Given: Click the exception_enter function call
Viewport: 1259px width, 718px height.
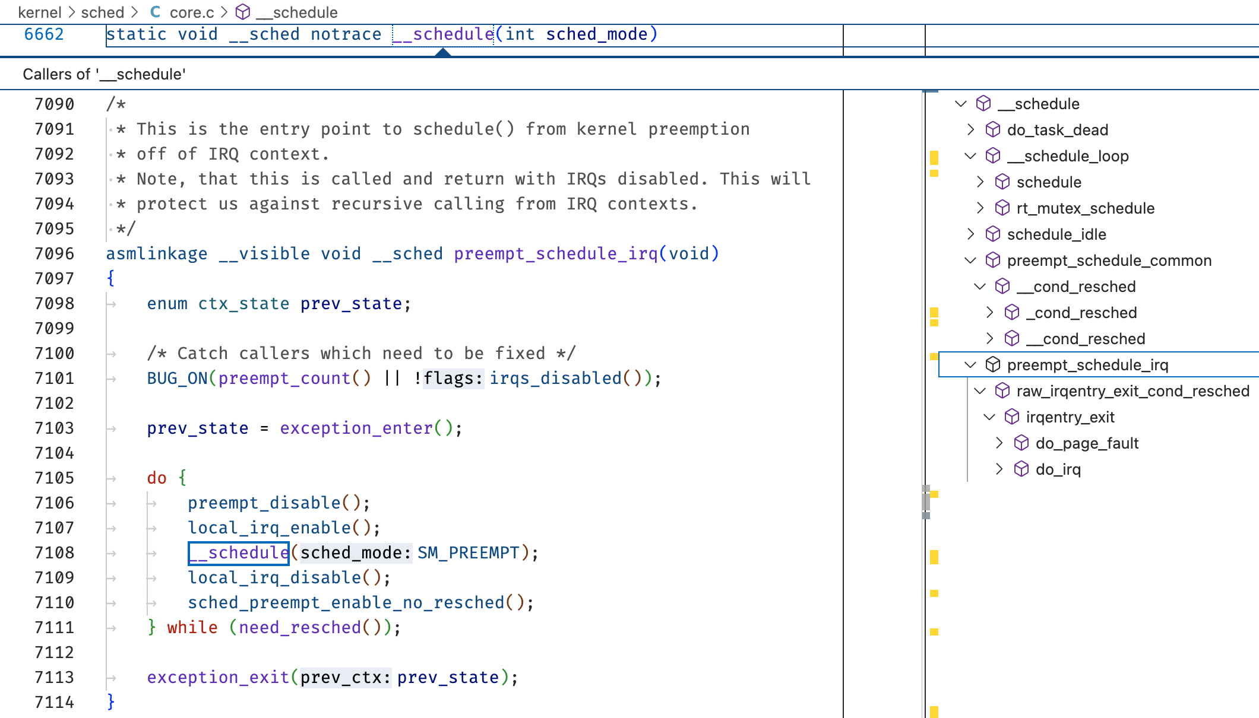Looking at the screenshot, I should pos(356,428).
